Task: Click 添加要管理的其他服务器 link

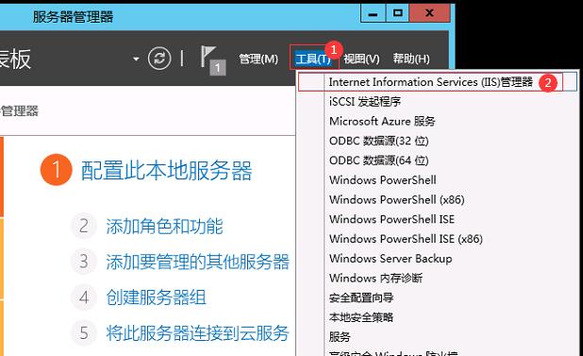Action: point(197,262)
